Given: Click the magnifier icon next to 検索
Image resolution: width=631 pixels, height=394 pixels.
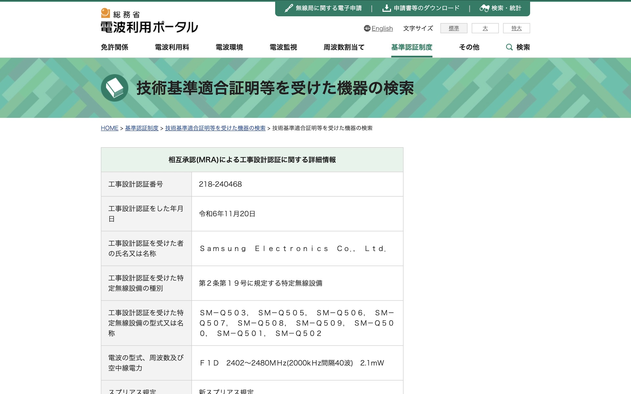Looking at the screenshot, I should coord(509,47).
